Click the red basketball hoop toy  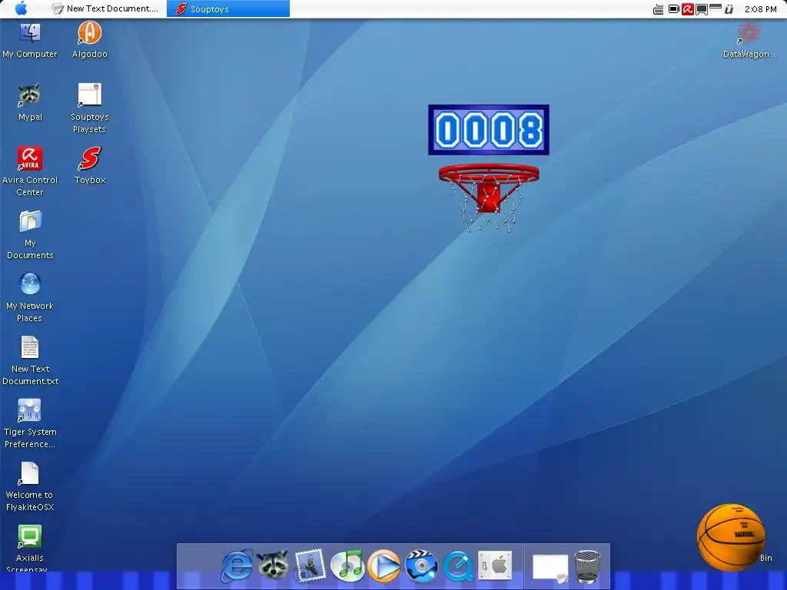[488, 197]
